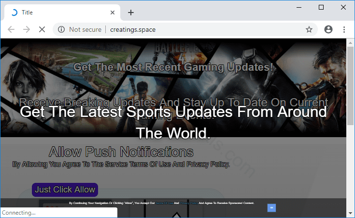Open a new tab with plus button
This screenshot has height=218, width=355.
pyautogui.click(x=130, y=13)
